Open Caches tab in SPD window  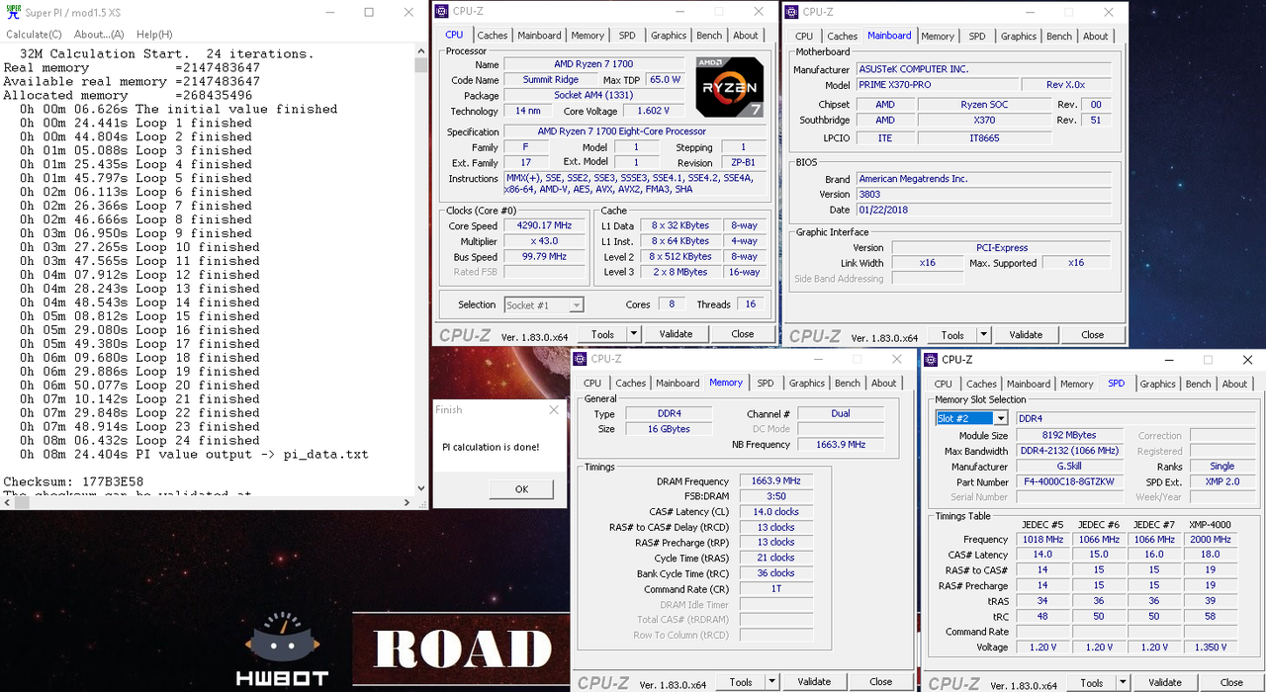coord(981,384)
